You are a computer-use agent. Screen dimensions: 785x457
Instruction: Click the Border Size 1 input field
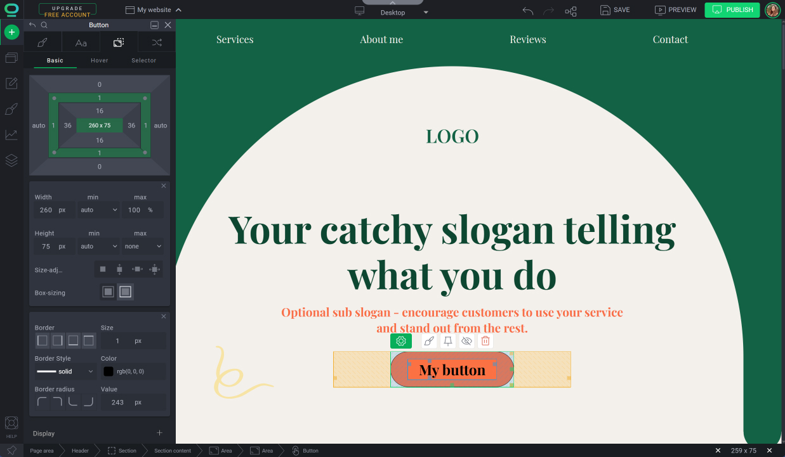(x=133, y=341)
